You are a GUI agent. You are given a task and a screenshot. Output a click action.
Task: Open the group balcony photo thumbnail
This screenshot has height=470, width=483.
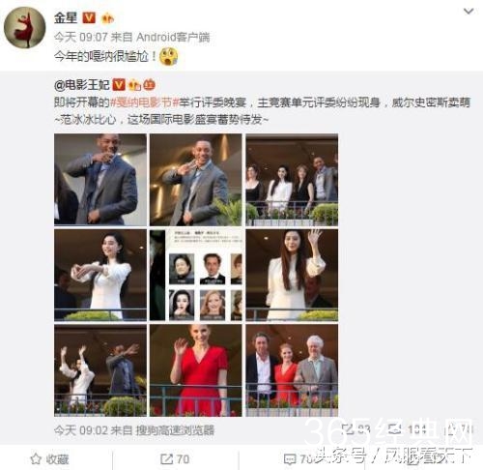point(292,179)
